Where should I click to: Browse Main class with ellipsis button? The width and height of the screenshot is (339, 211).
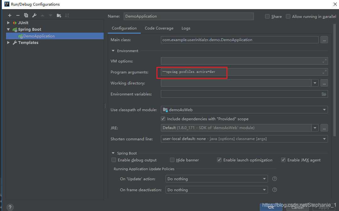(324, 40)
